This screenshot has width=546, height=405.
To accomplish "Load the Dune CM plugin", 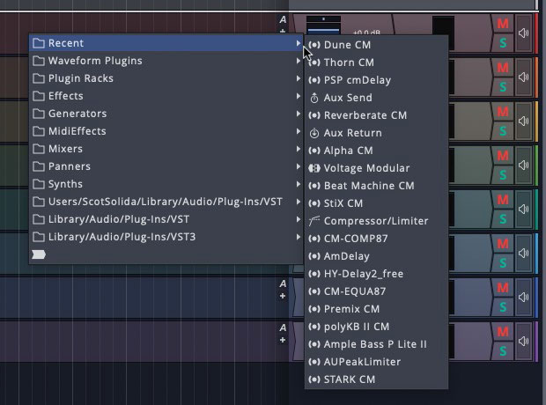I will (x=376, y=45).
